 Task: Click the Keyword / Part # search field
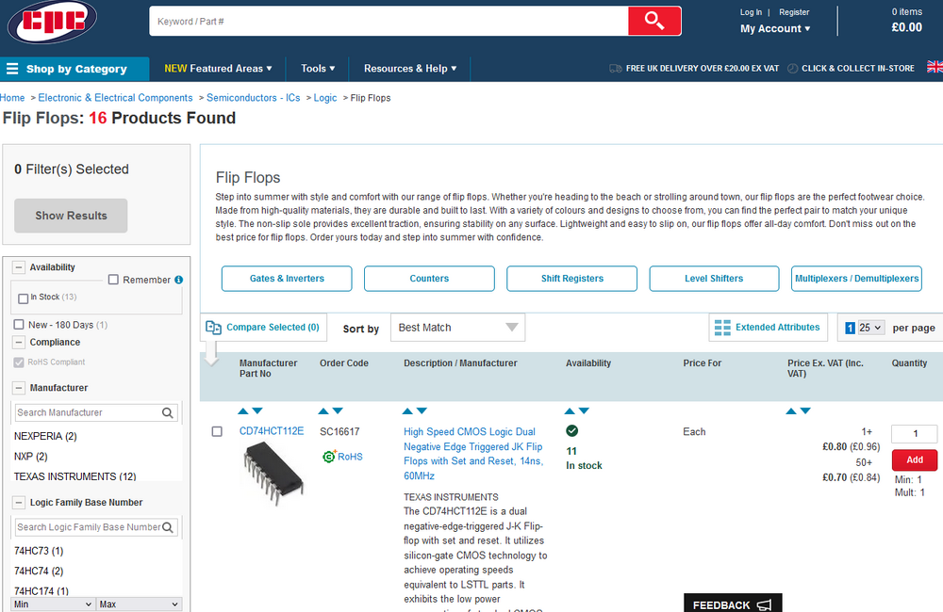pos(389,21)
